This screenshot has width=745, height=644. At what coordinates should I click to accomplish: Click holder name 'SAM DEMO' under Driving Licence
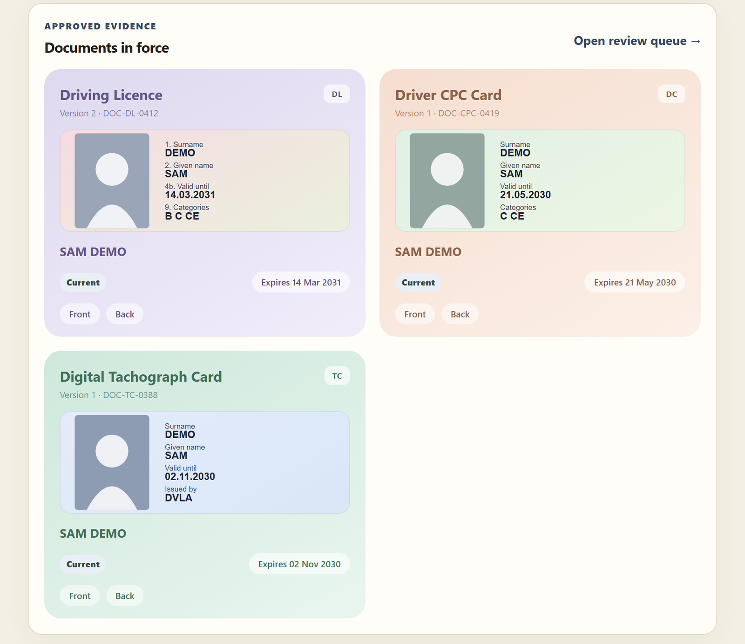tap(93, 252)
